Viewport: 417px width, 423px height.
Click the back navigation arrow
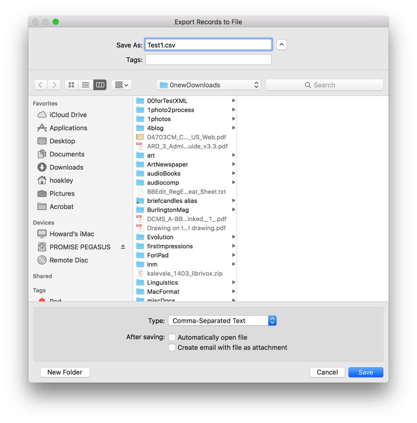coord(41,85)
